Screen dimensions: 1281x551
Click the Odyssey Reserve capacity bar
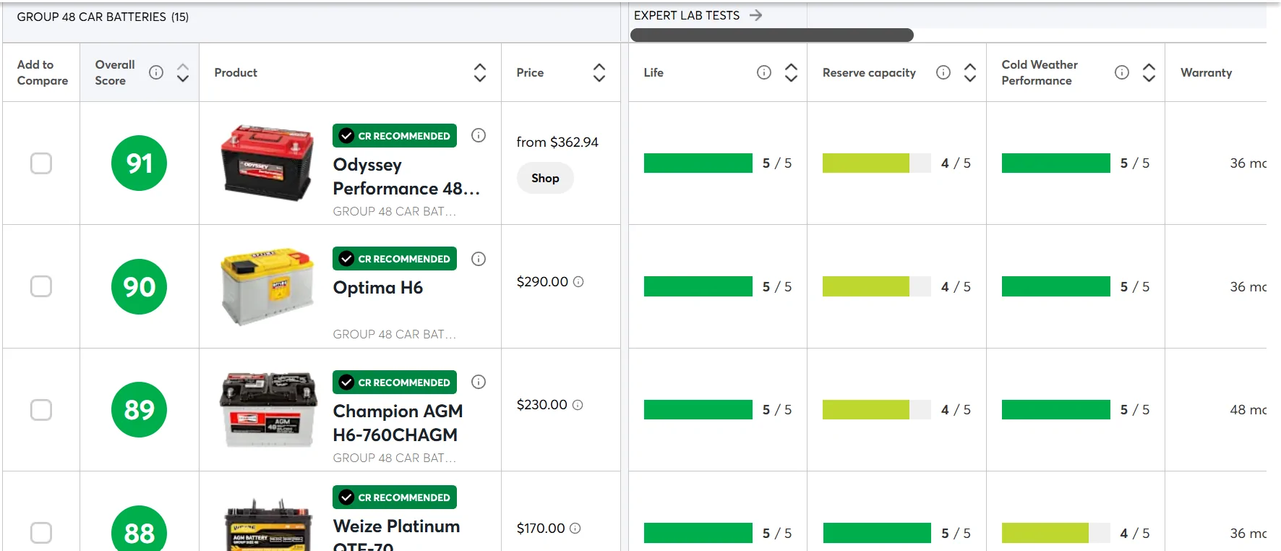[877, 163]
